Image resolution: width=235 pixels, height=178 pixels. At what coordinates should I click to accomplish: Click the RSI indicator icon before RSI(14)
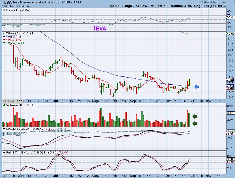pyautogui.click(x=4, y=10)
